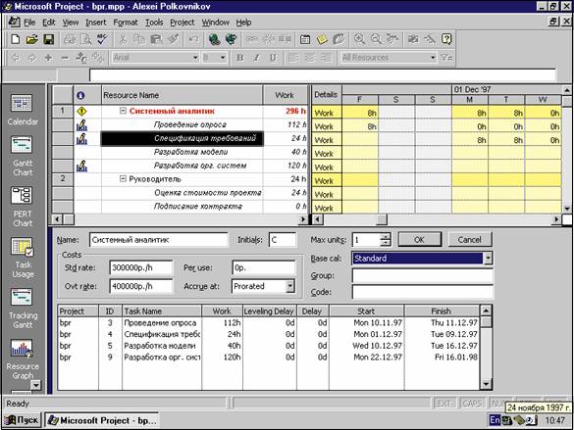Open a file with folder icon

[31, 39]
